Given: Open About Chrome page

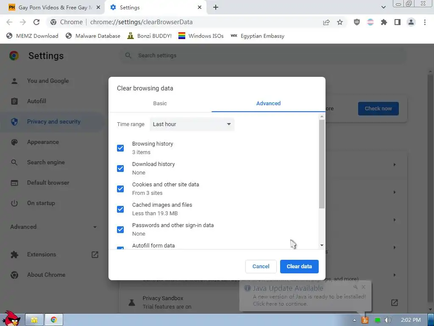Looking at the screenshot, I should [46, 275].
